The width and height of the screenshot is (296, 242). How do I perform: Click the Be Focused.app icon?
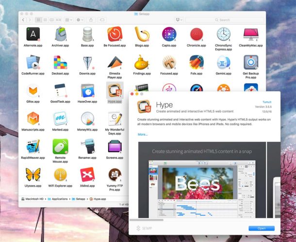pos(115,34)
